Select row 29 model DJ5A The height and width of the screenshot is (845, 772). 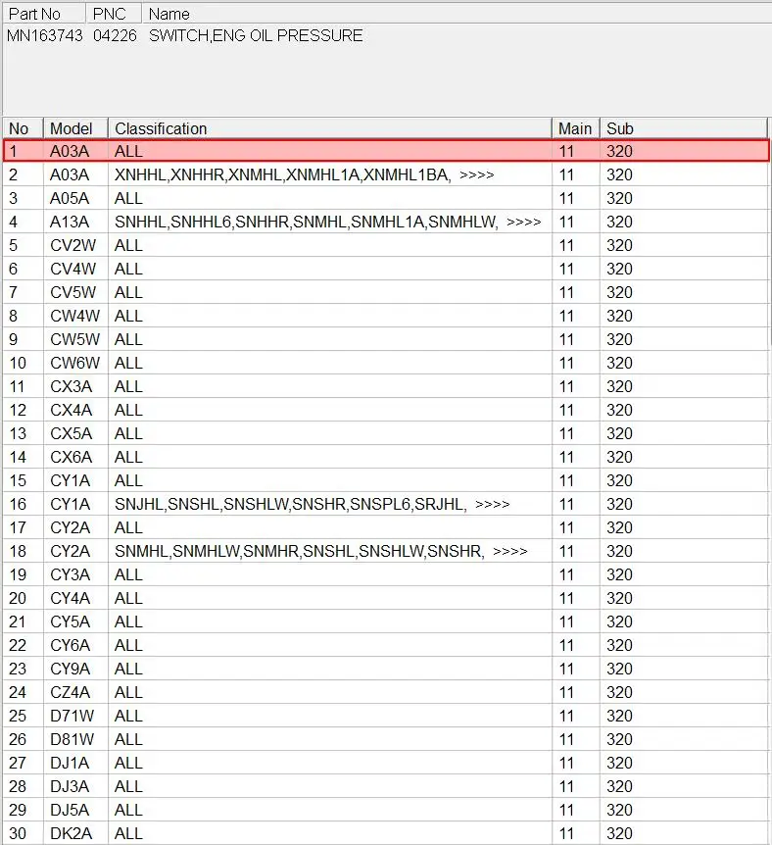[x=70, y=810]
